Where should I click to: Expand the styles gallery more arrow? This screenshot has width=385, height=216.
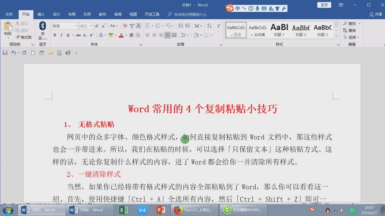coord(336,36)
